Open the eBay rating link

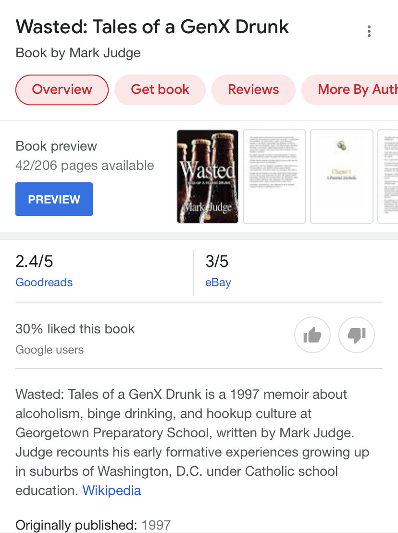coord(218,282)
